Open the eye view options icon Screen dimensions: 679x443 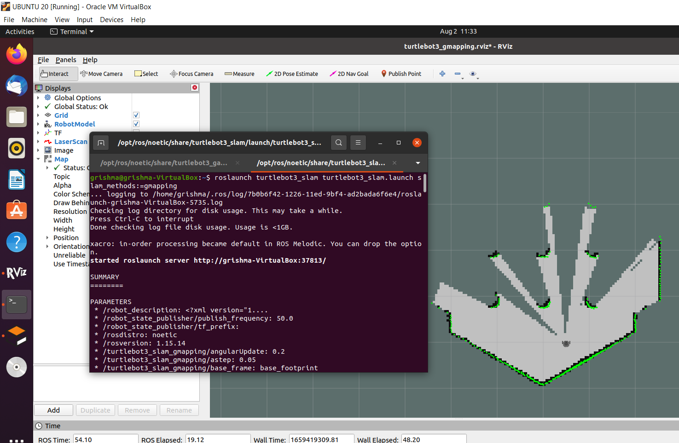[473, 74]
